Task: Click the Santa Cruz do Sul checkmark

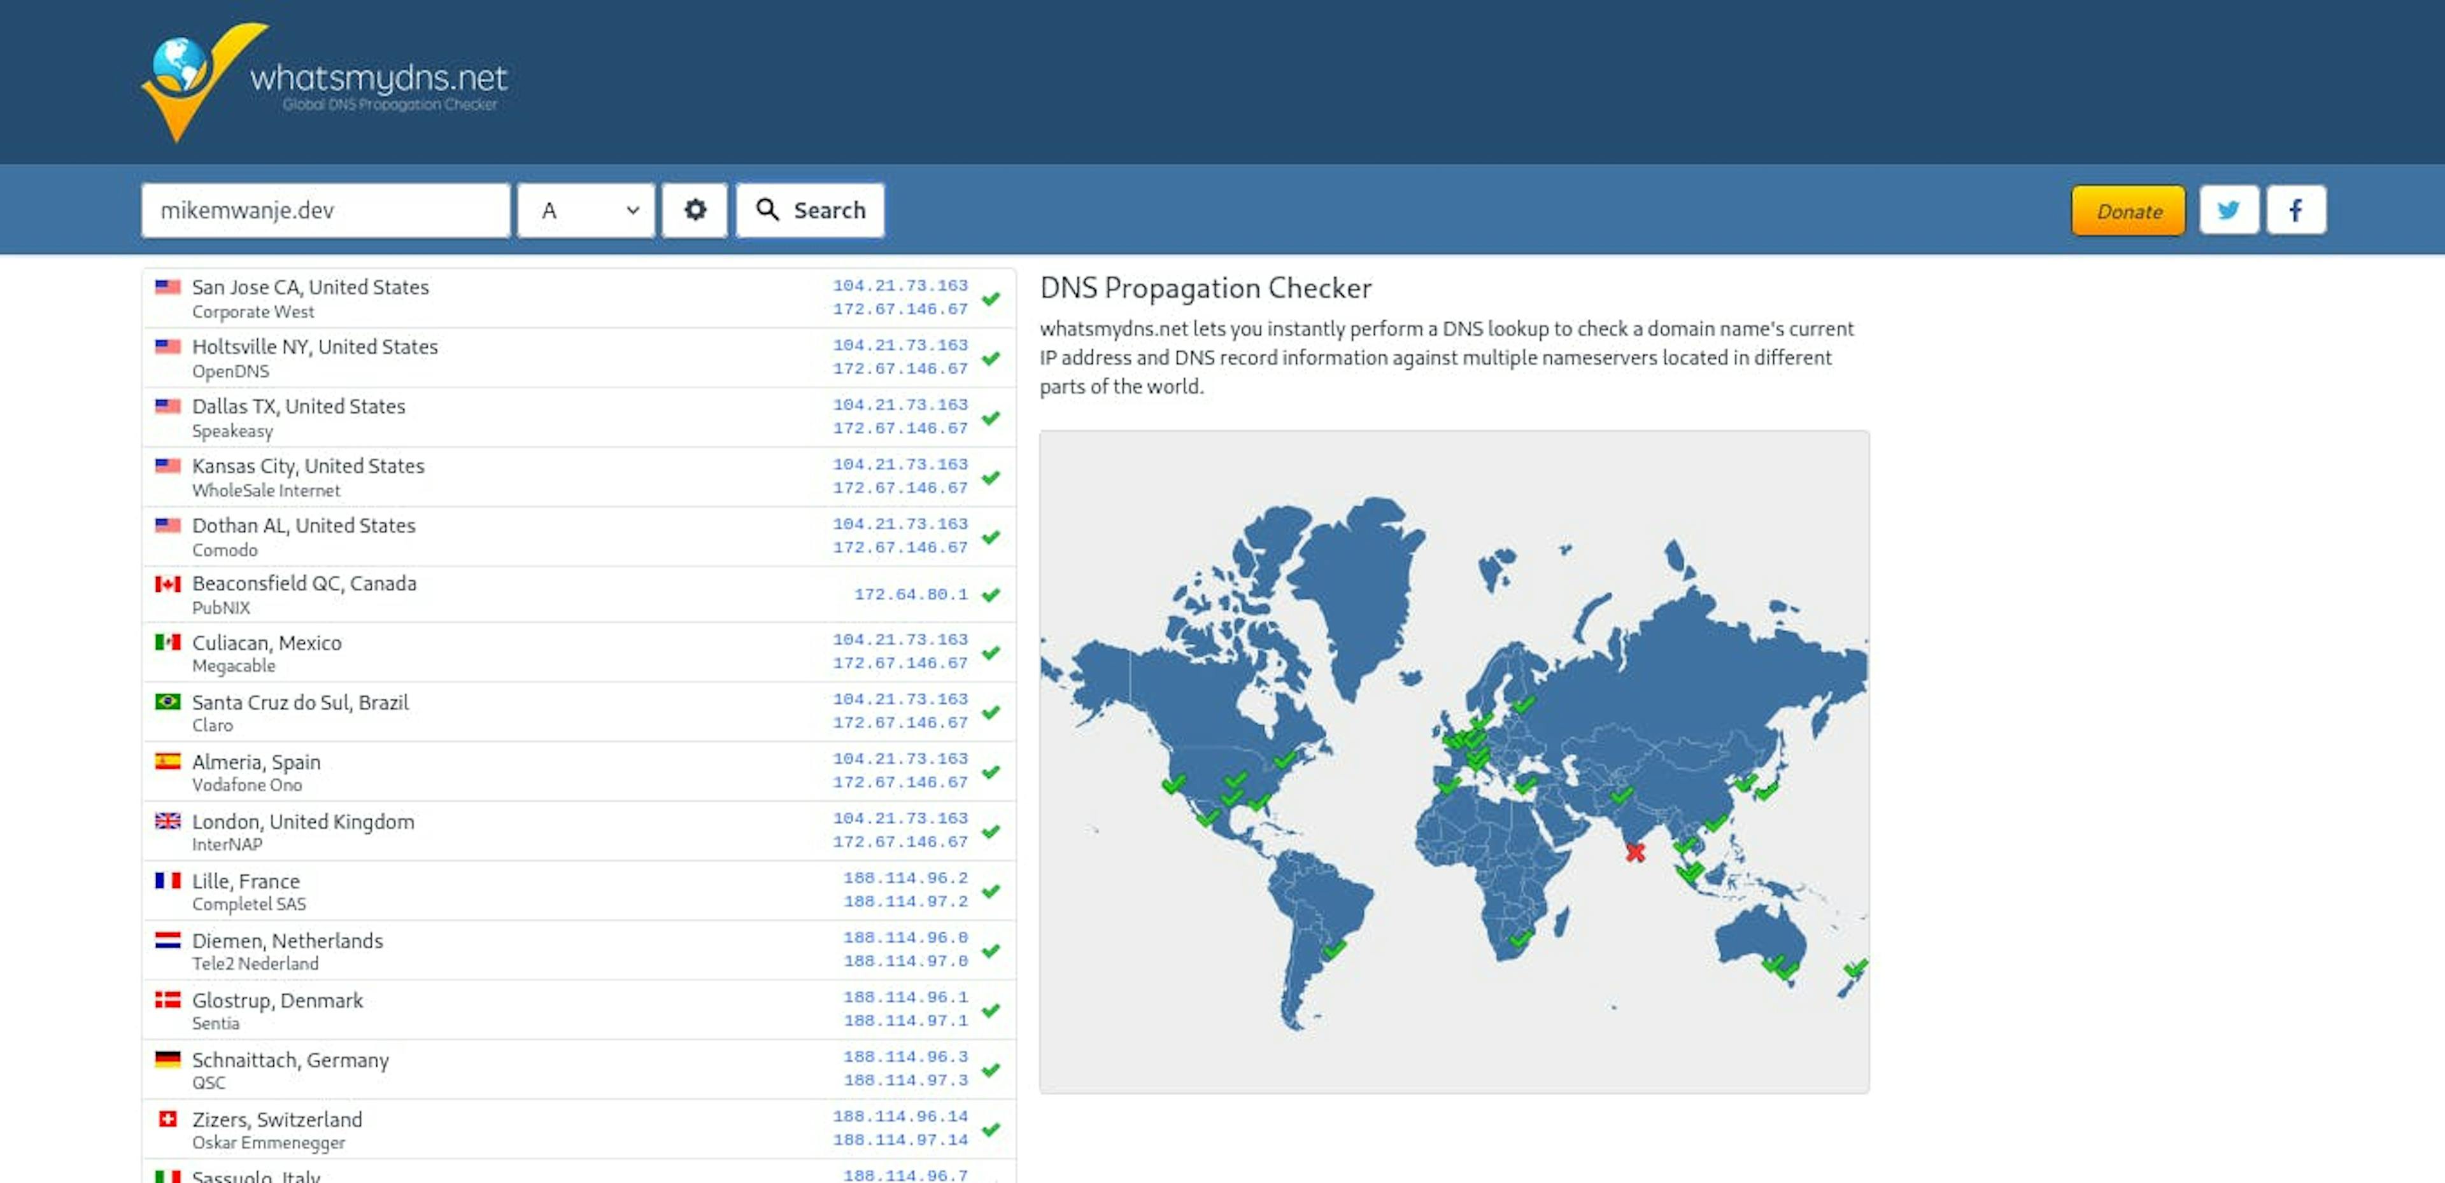Action: coord(991,713)
